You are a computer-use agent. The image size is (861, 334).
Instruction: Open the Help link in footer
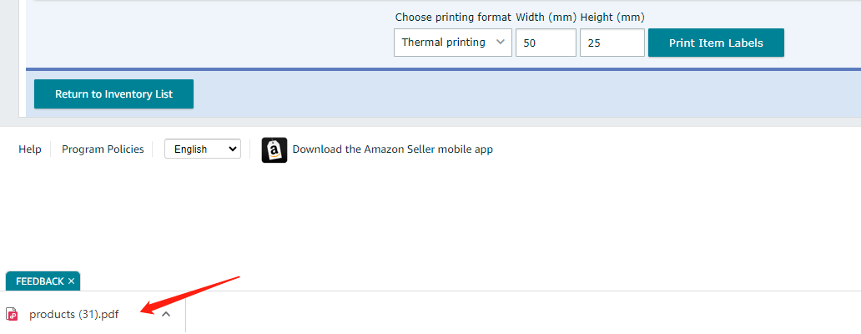point(30,149)
